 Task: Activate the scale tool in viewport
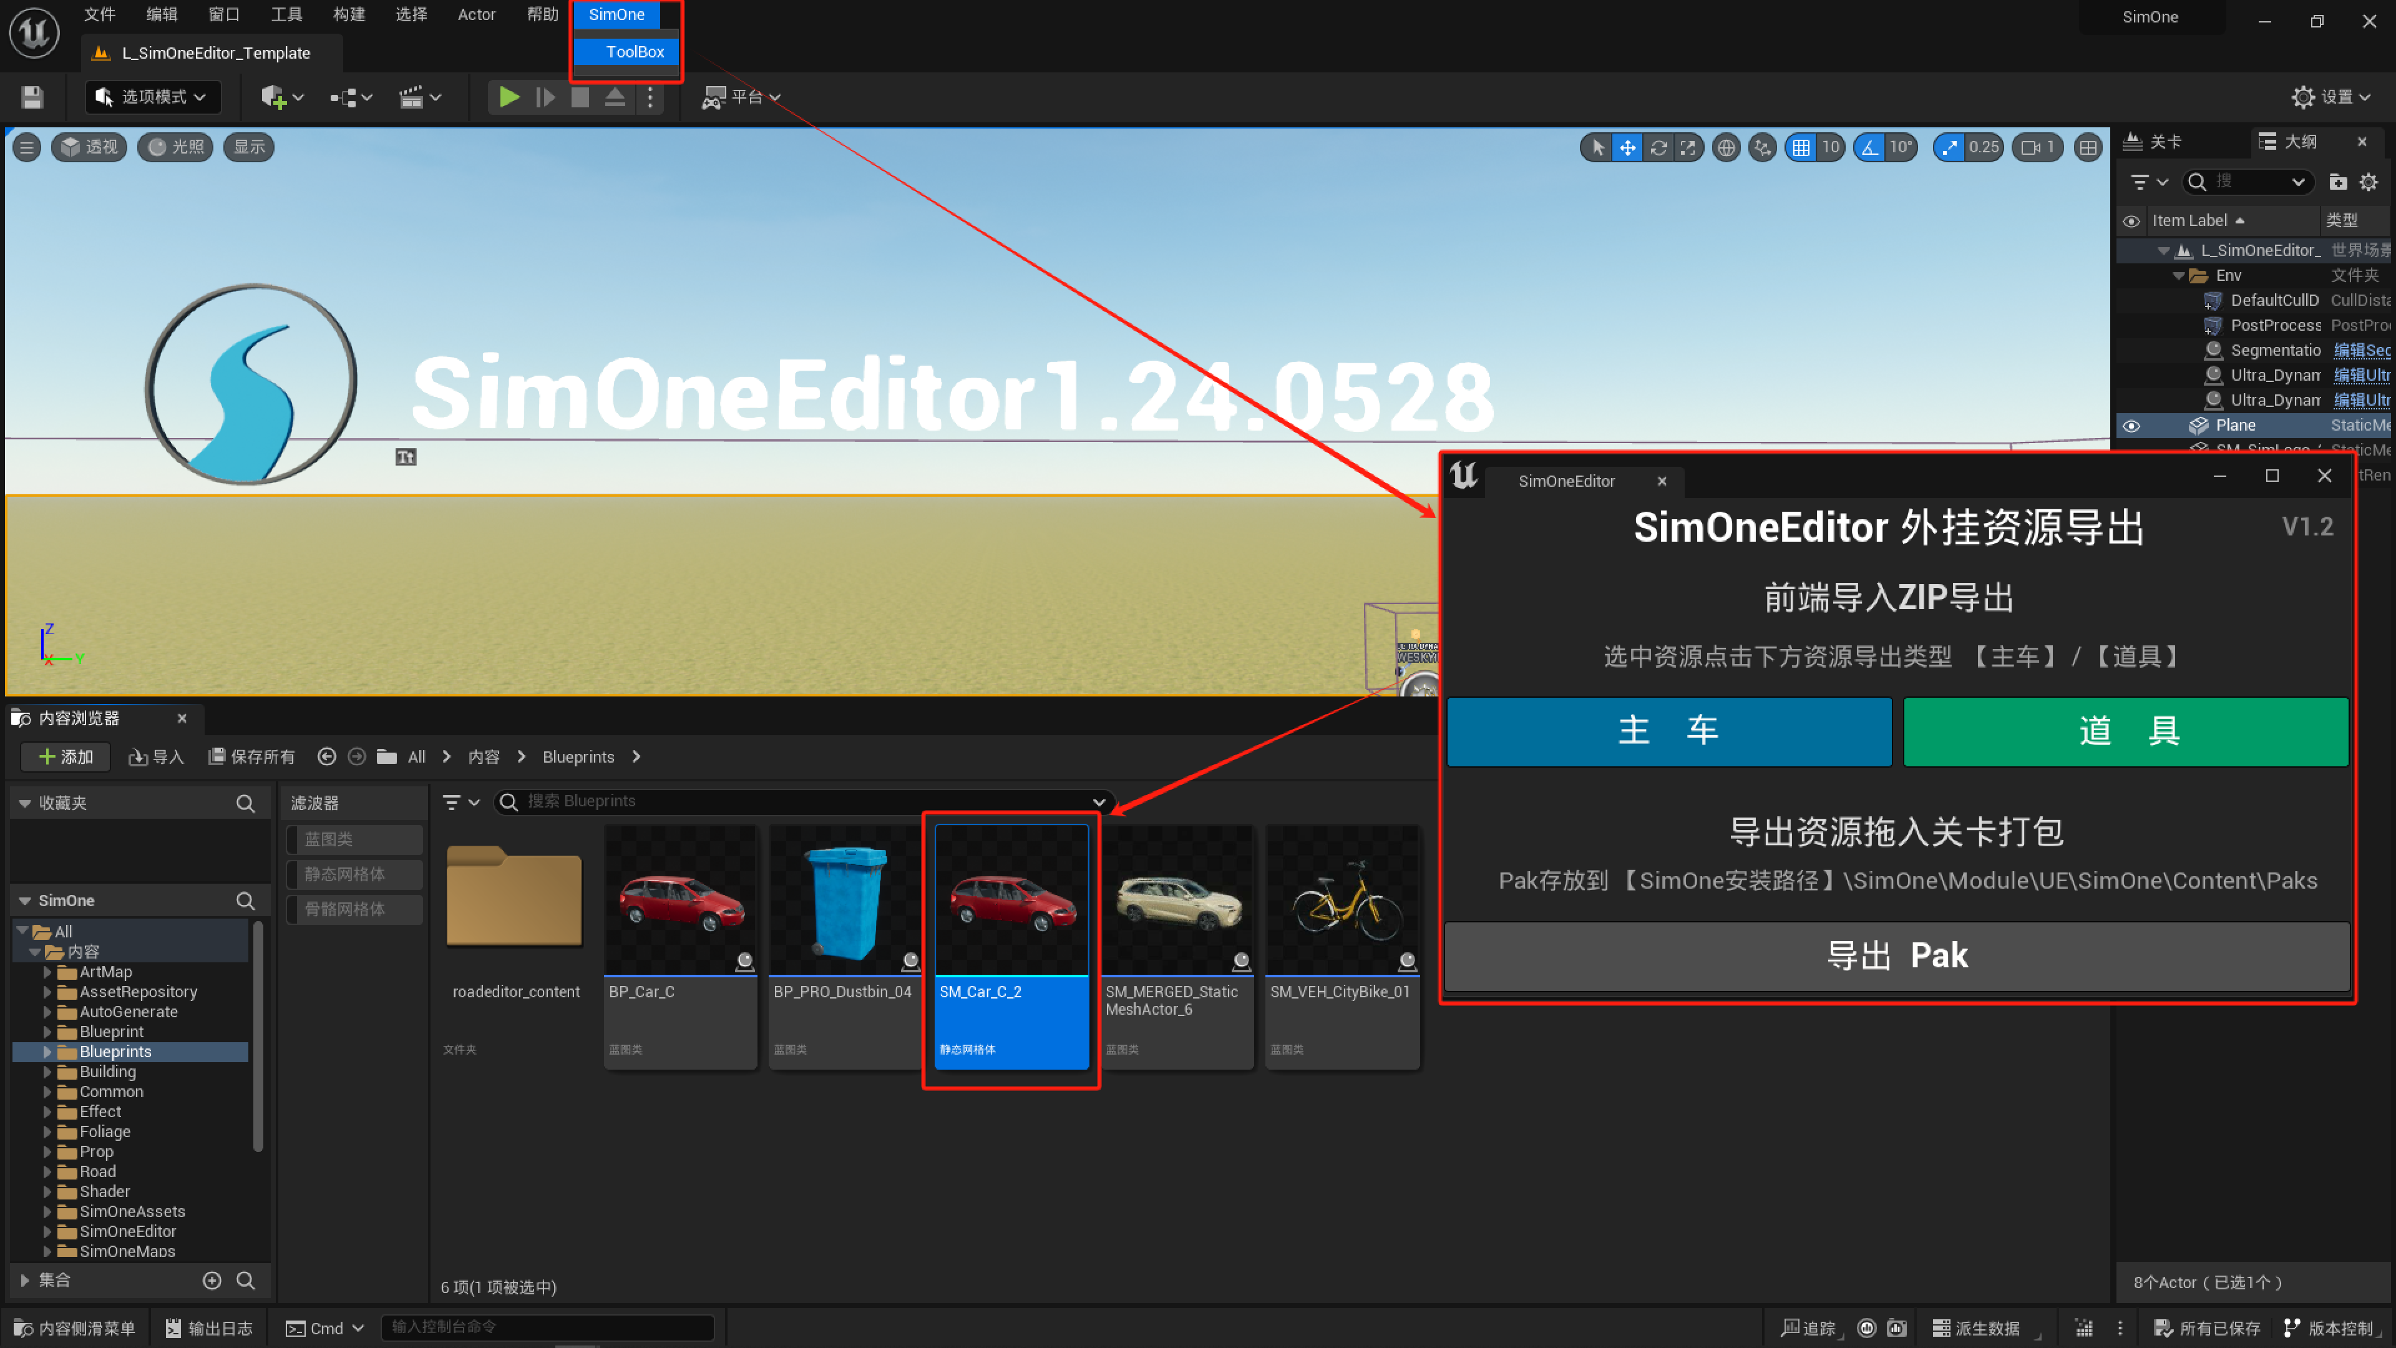(x=1687, y=147)
